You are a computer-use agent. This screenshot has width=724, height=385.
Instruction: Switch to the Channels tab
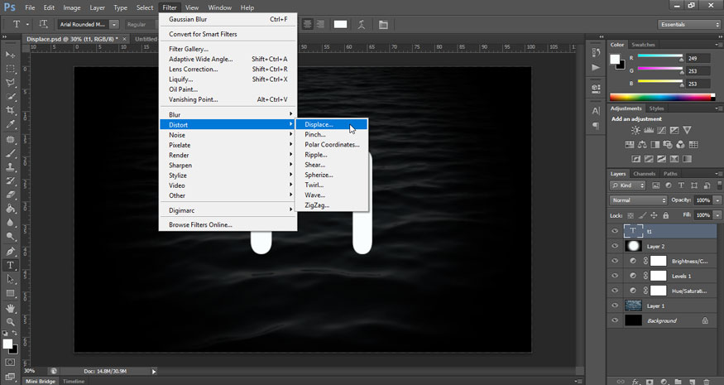644,174
